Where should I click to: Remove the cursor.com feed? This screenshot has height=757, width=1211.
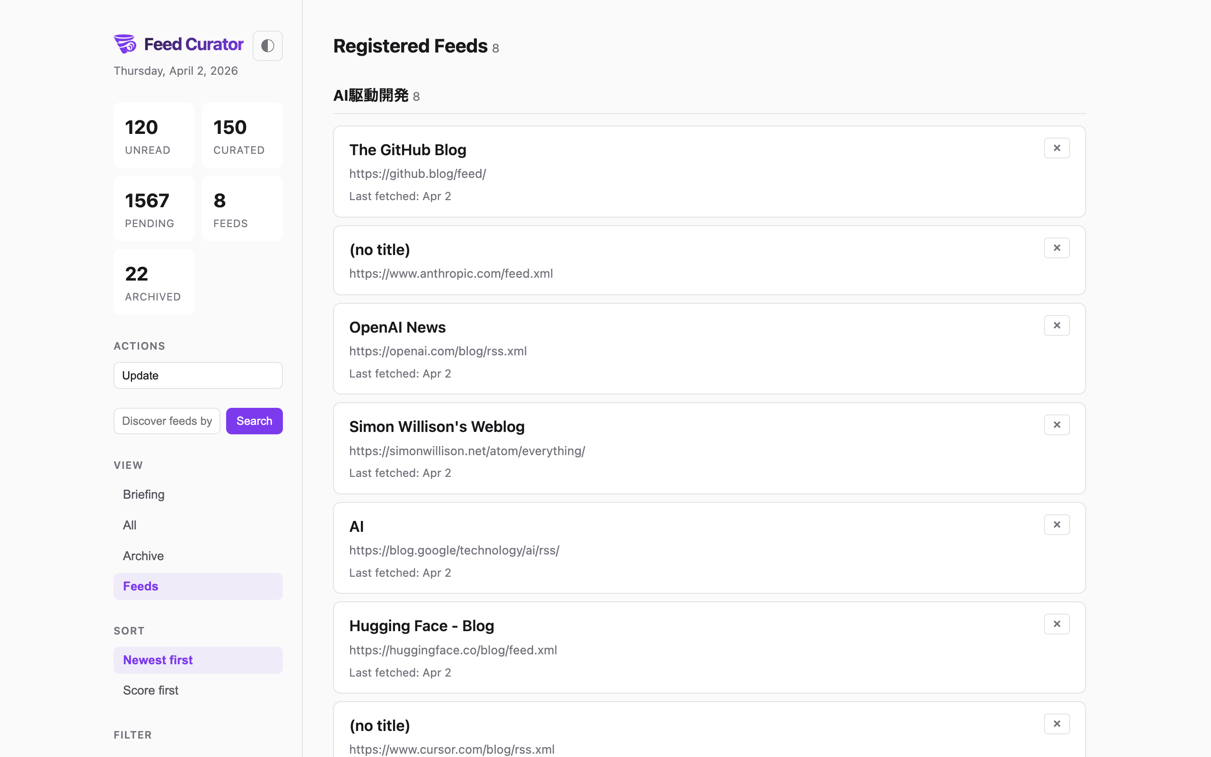[x=1056, y=723]
